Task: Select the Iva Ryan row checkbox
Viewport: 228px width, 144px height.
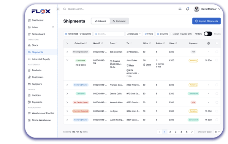Action: 217,111
